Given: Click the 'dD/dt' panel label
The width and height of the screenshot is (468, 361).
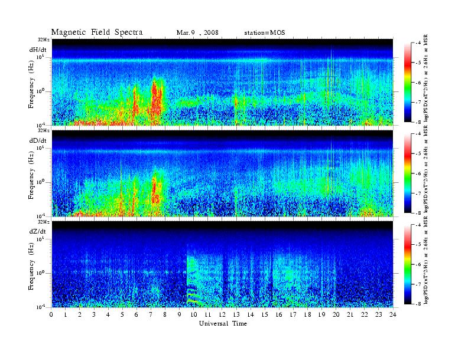Looking at the screenshot, I should [x=38, y=140].
